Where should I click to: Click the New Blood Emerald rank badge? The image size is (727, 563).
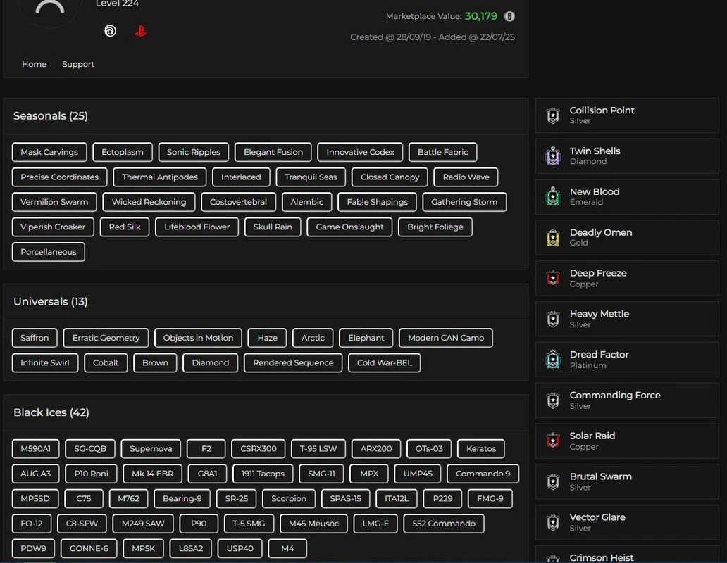553,197
